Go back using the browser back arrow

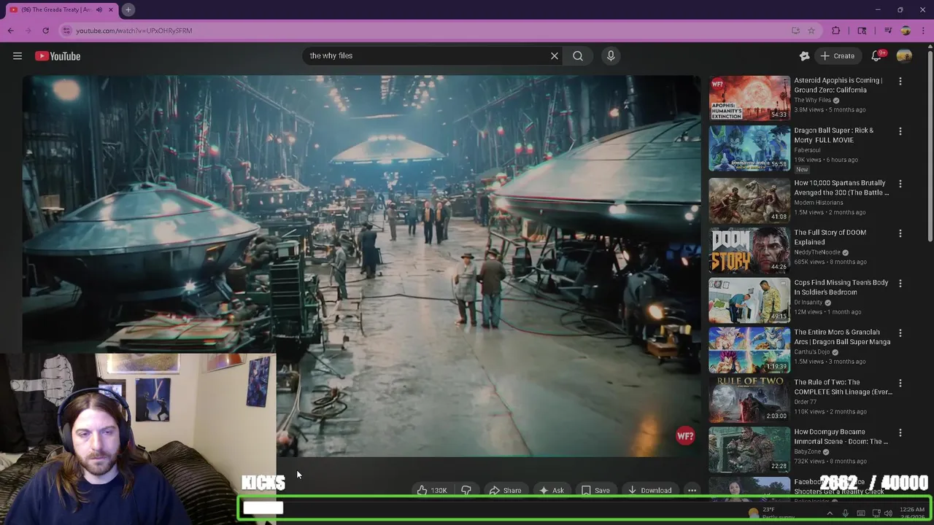click(x=10, y=31)
